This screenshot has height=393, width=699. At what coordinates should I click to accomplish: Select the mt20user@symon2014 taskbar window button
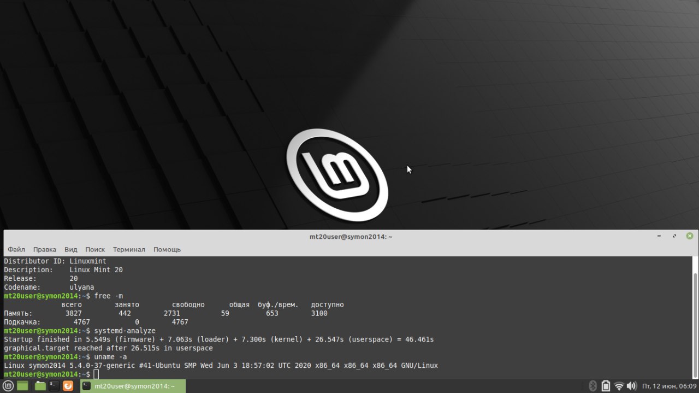133,386
